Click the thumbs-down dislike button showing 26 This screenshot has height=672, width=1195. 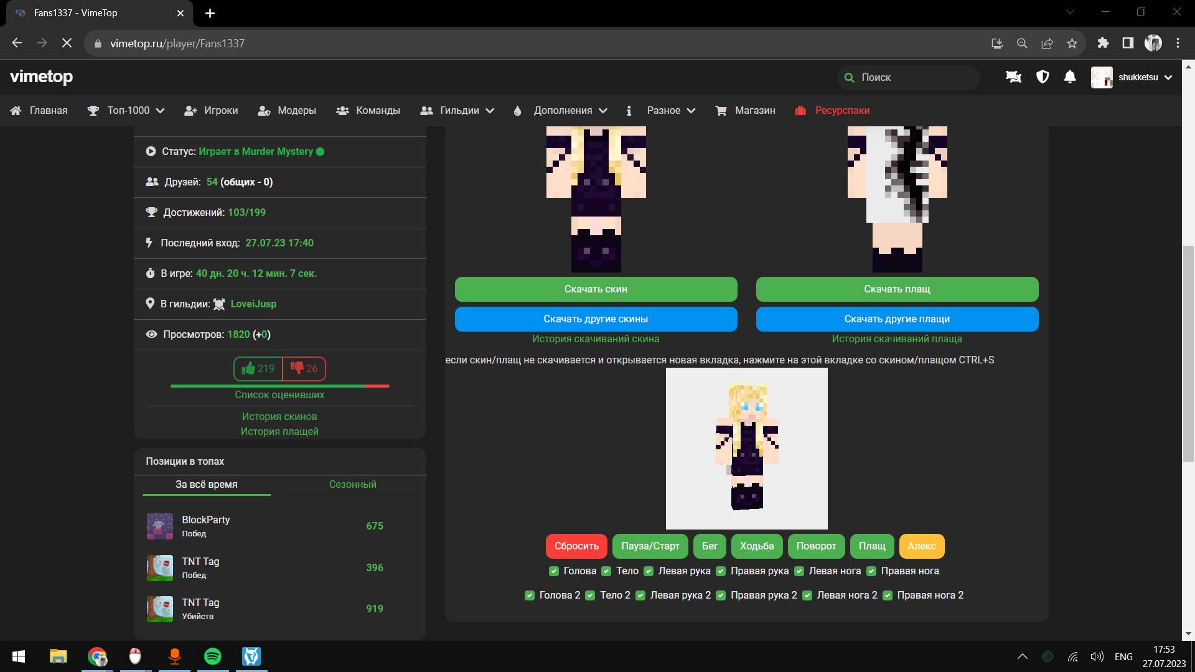coord(304,368)
